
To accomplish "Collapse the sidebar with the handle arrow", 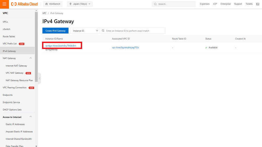I will (39, 78).
